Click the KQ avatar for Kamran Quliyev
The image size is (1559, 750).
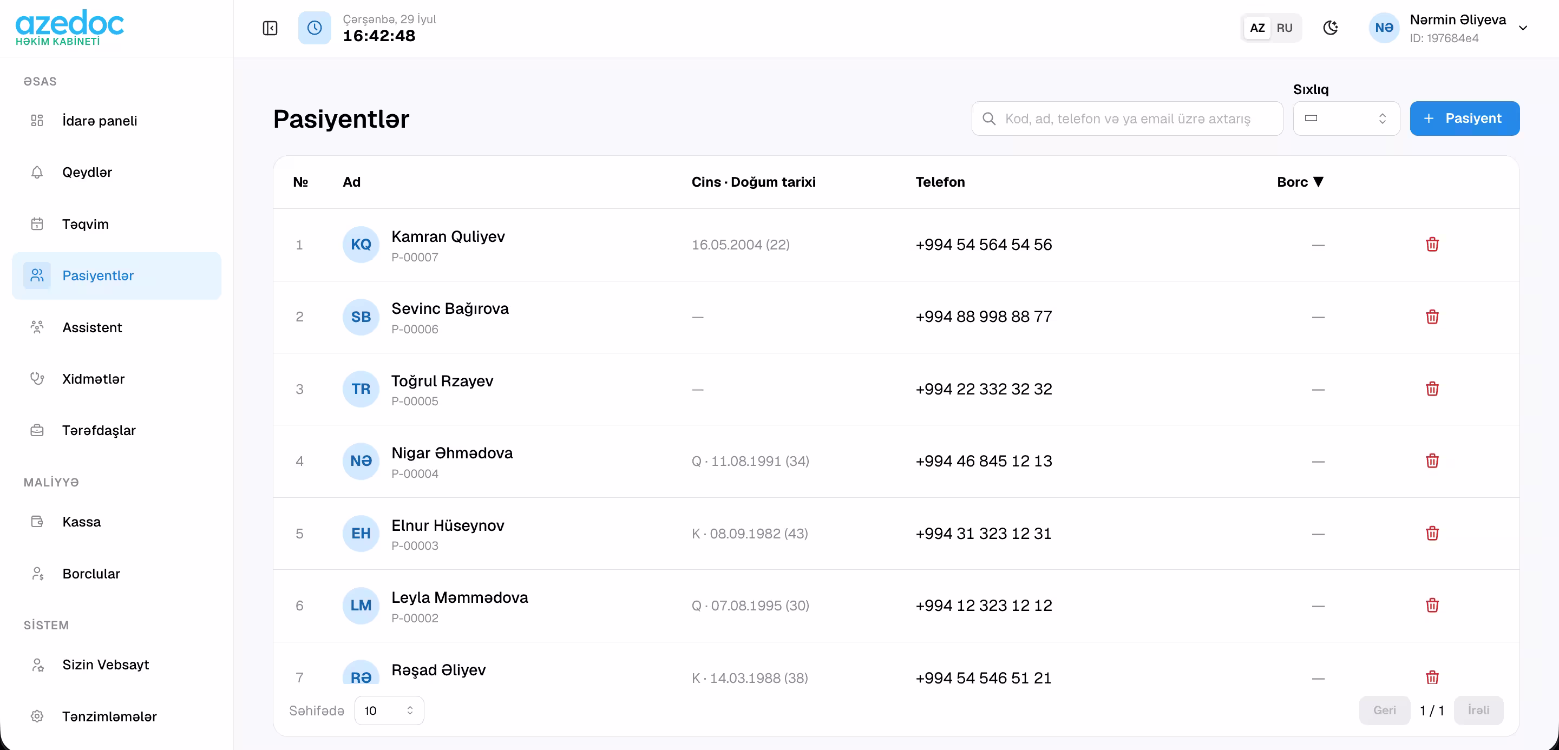(x=361, y=245)
